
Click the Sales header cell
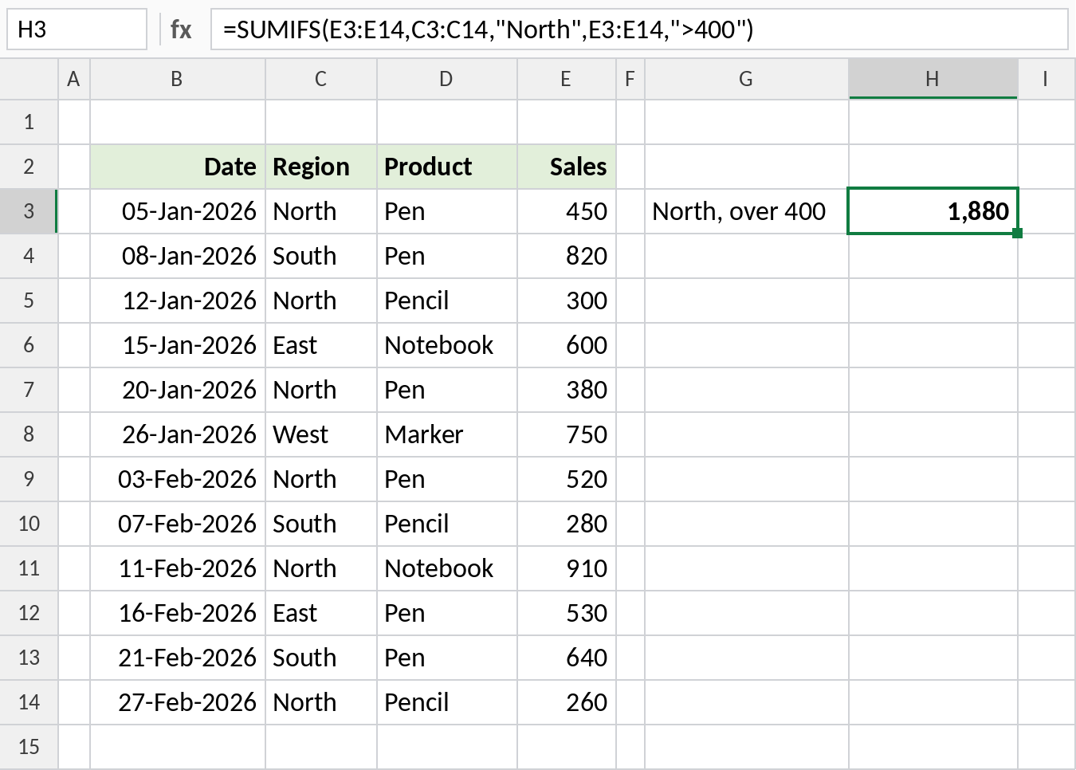tap(567, 167)
